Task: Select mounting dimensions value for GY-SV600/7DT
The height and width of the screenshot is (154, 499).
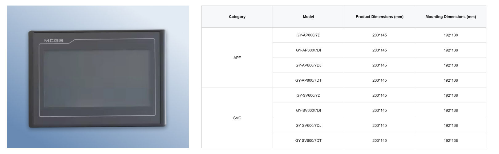Action: coord(451,140)
